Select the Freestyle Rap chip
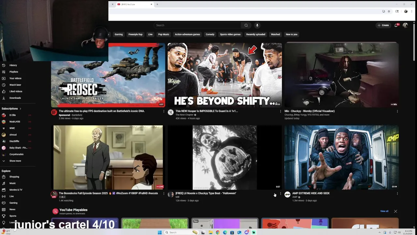 pos(135,34)
